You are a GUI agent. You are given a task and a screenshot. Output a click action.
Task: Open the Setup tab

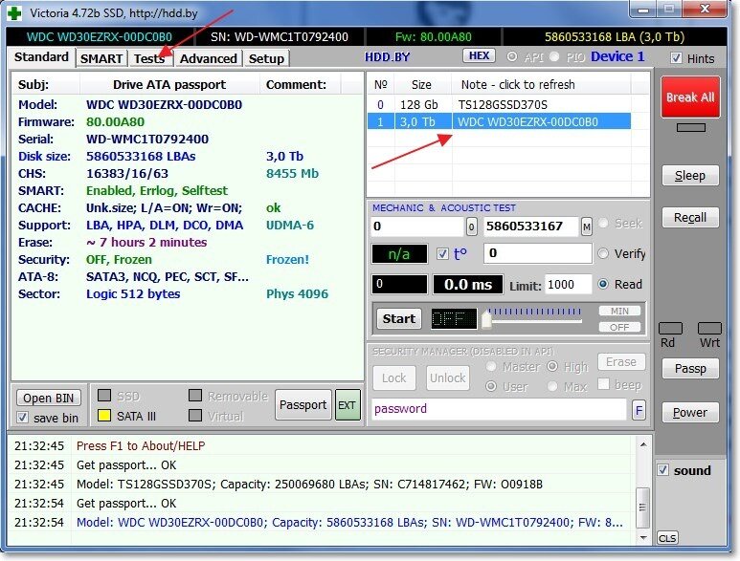tap(267, 59)
